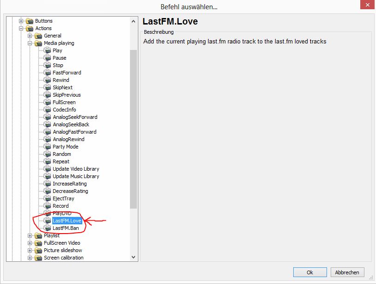Click the Stop action icon
The width and height of the screenshot is (376, 284).
(48, 65)
